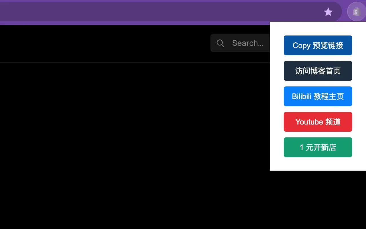Click the magnifying glass inside the search bar
The height and width of the screenshot is (229, 366).
click(x=220, y=43)
